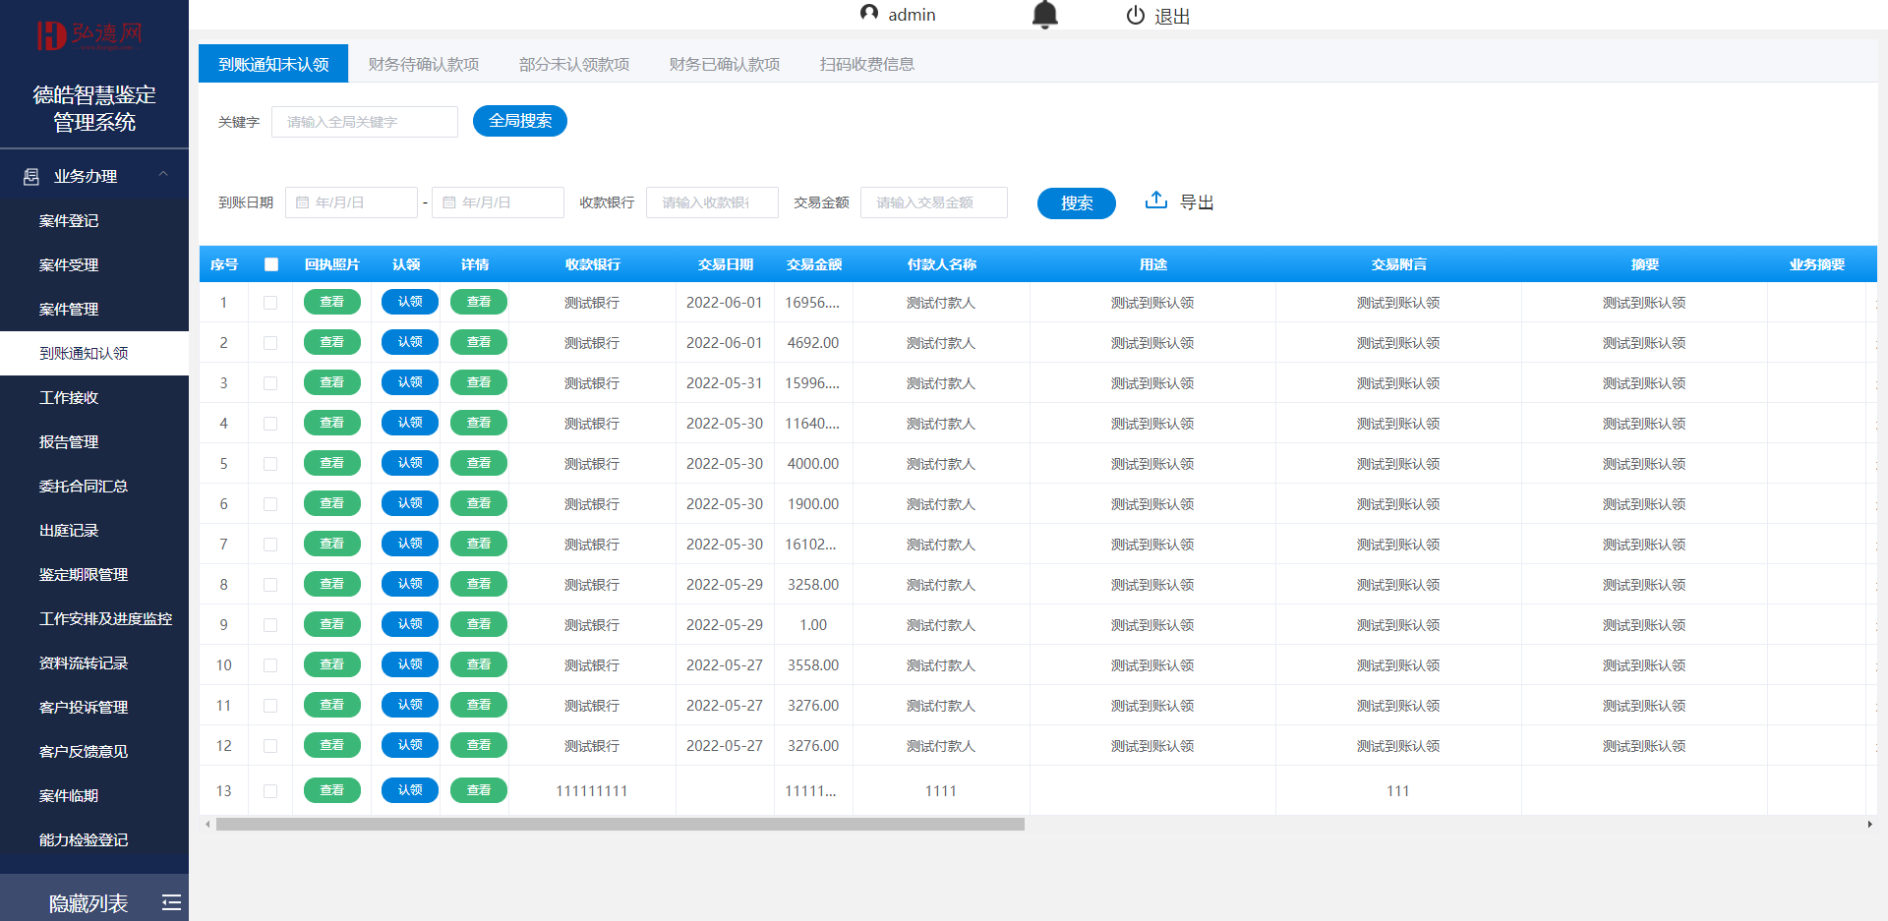The width and height of the screenshot is (1888, 921).
Task: Click 导出 export link
Action: 1197,201
